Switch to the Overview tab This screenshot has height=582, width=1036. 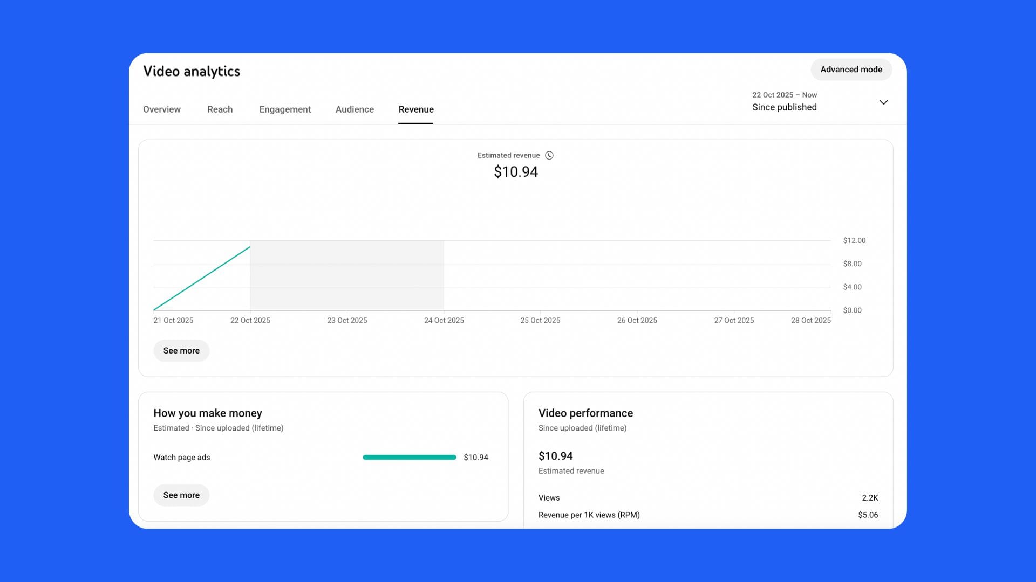(x=162, y=109)
